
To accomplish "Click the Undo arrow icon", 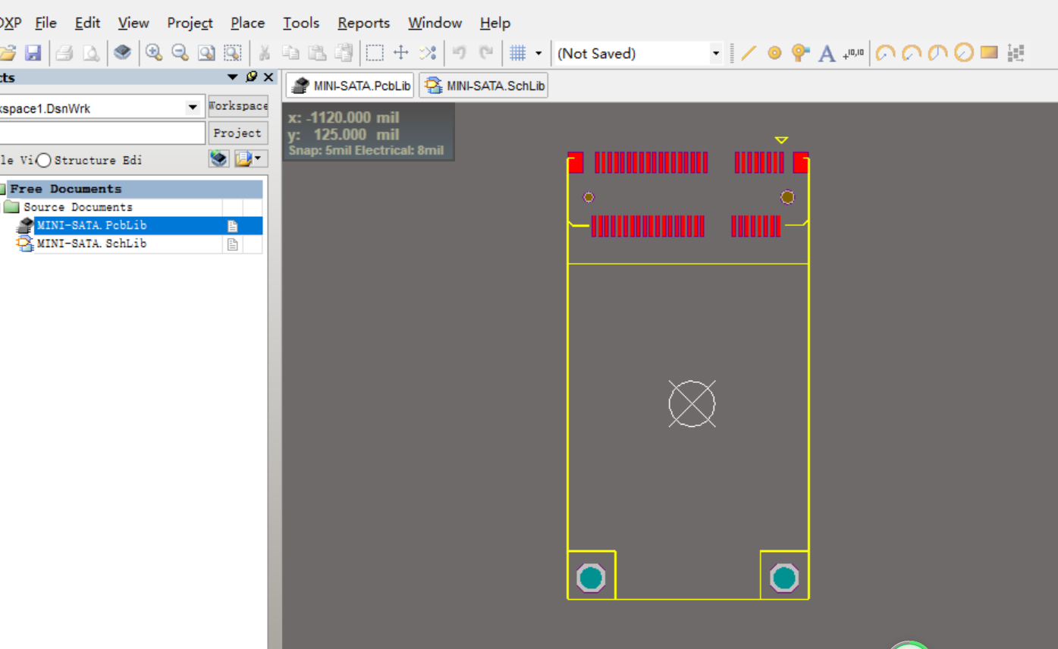I will 459,53.
